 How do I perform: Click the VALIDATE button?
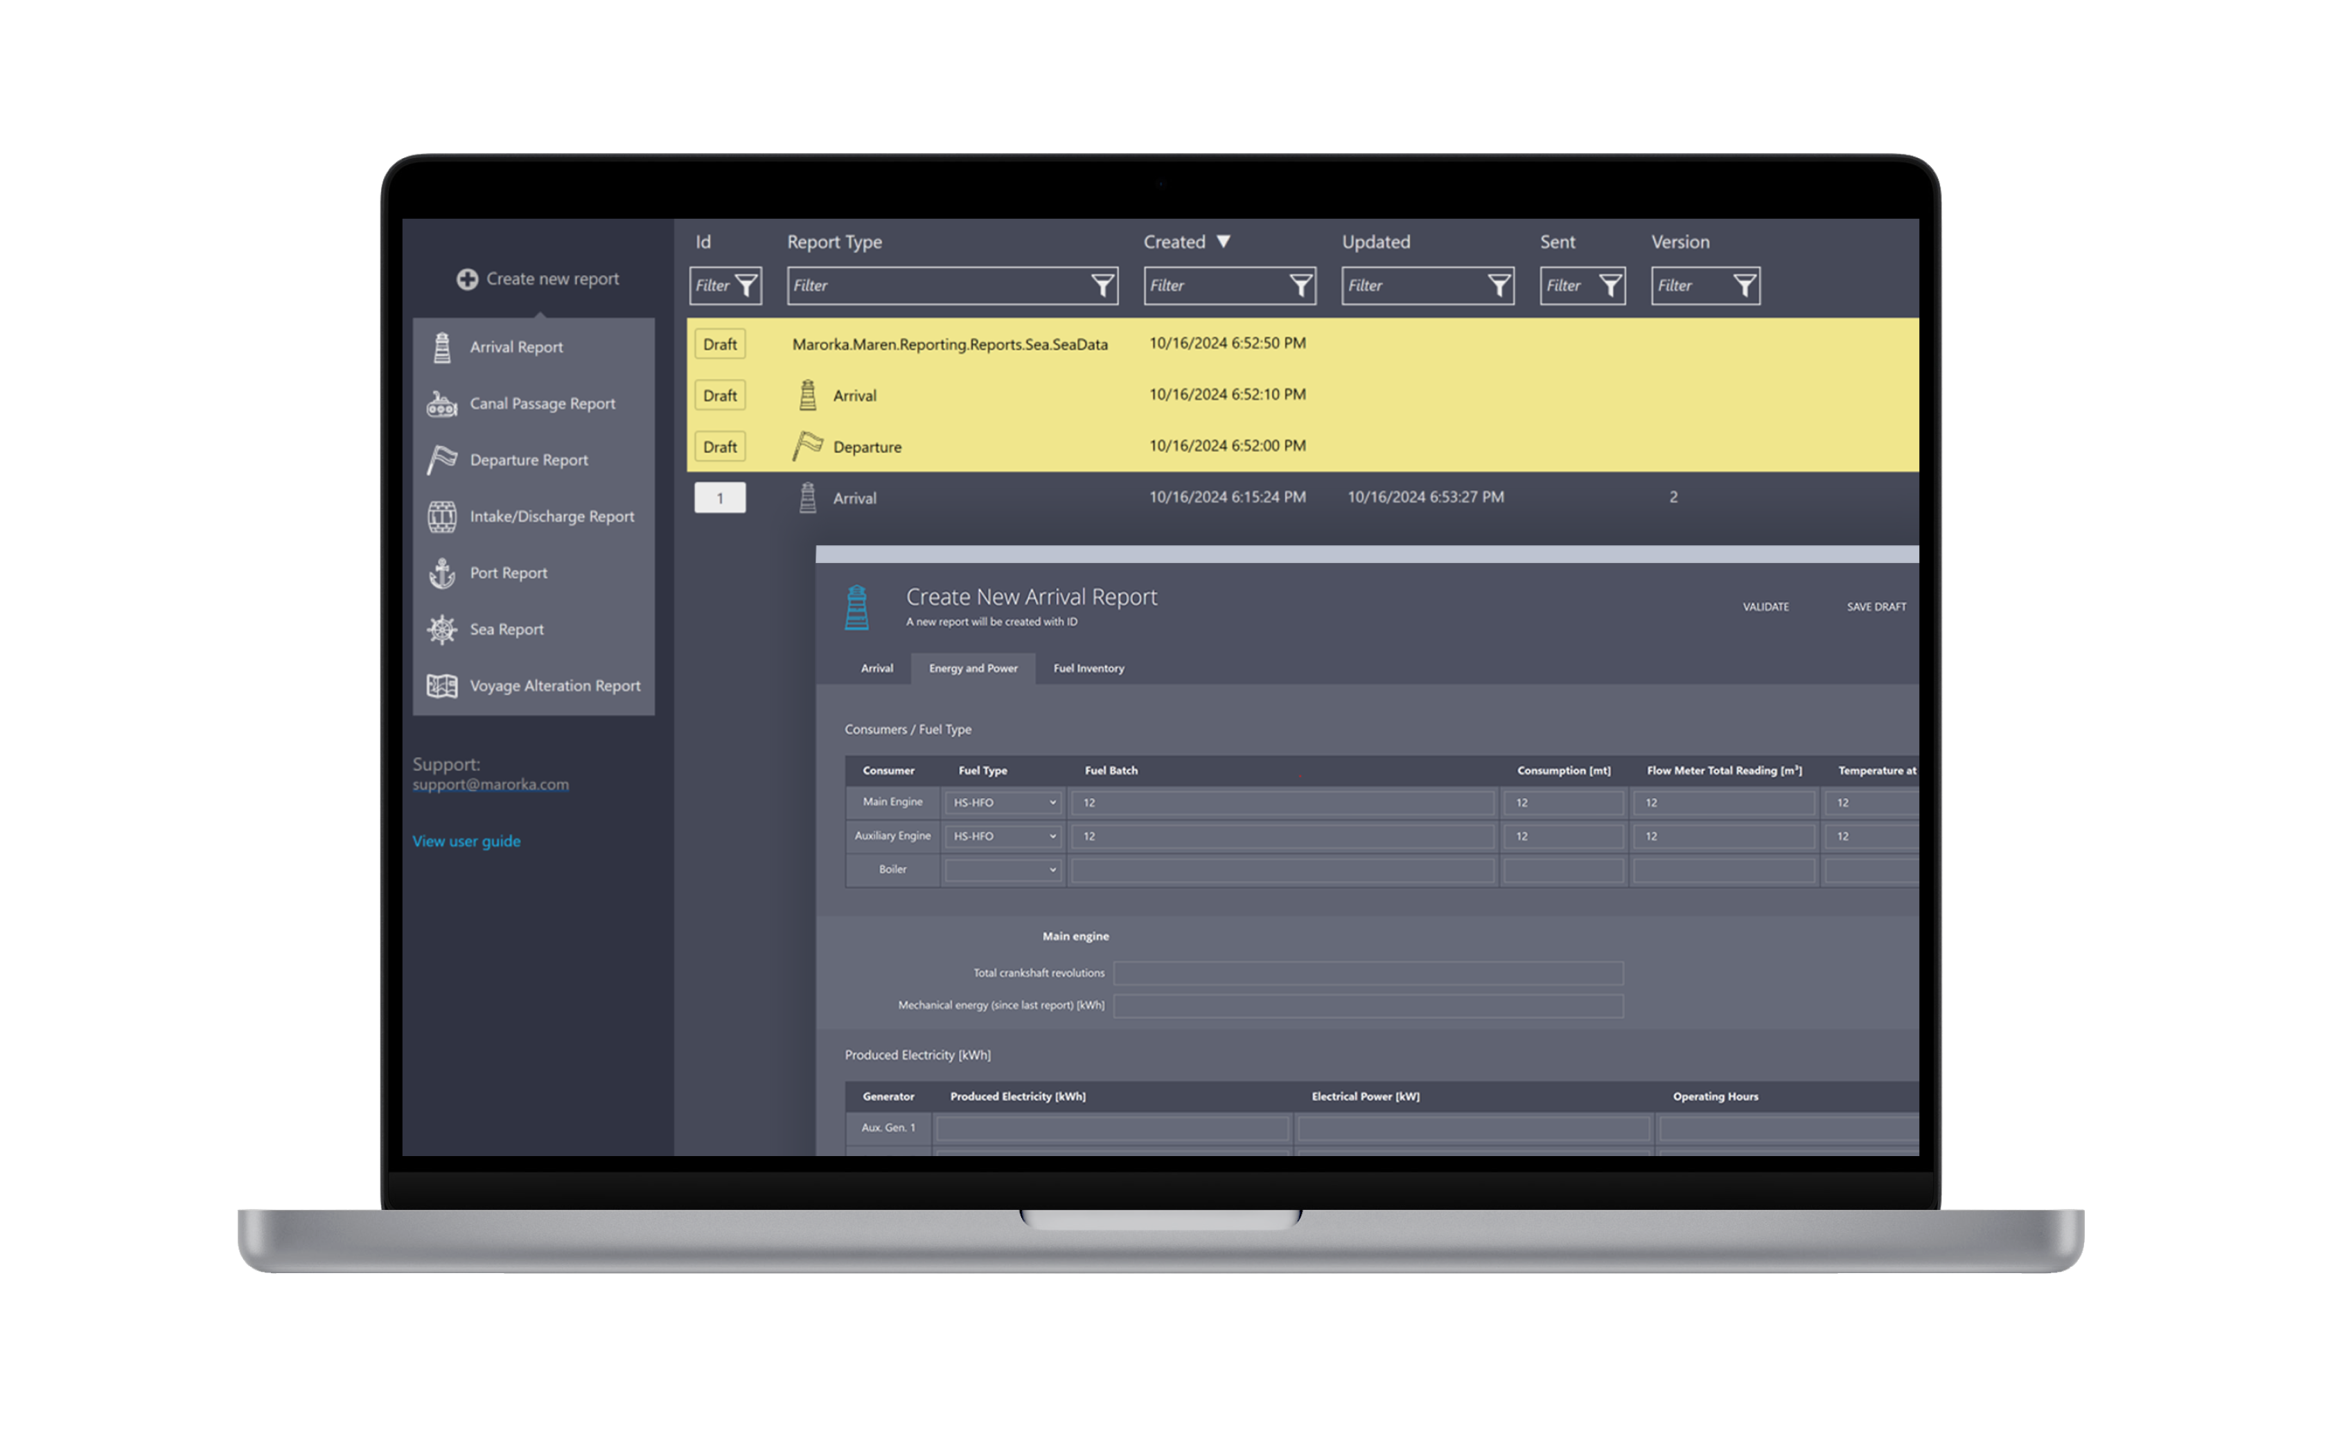click(x=1765, y=607)
